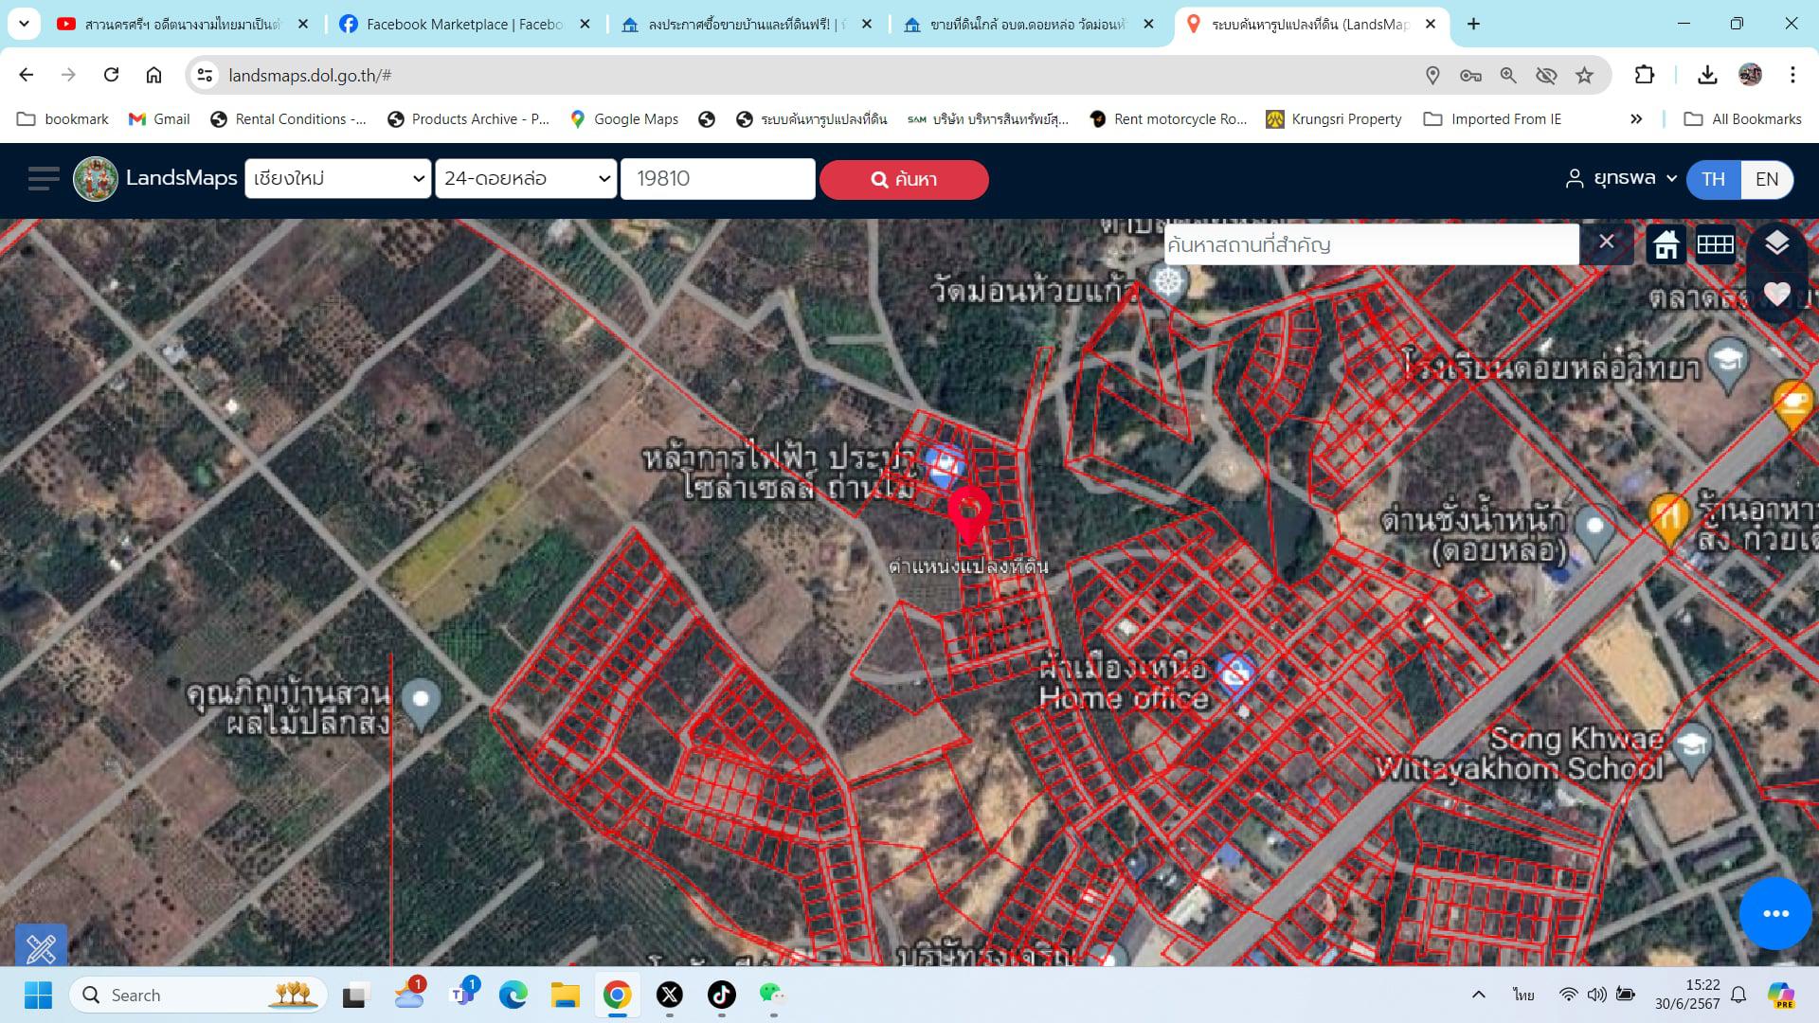Image resolution: width=1819 pixels, height=1023 pixels.
Task: Open the Gmail bookmark
Action: tap(159, 119)
